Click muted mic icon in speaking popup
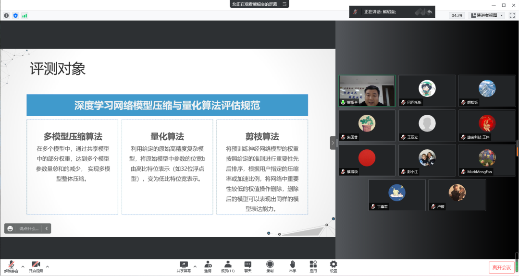This screenshot has height=276, width=519. pos(355,12)
